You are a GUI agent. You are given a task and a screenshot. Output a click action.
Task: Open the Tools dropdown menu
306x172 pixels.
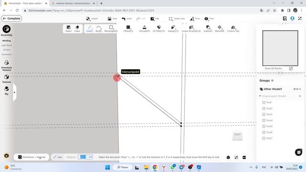[x=195, y=19]
